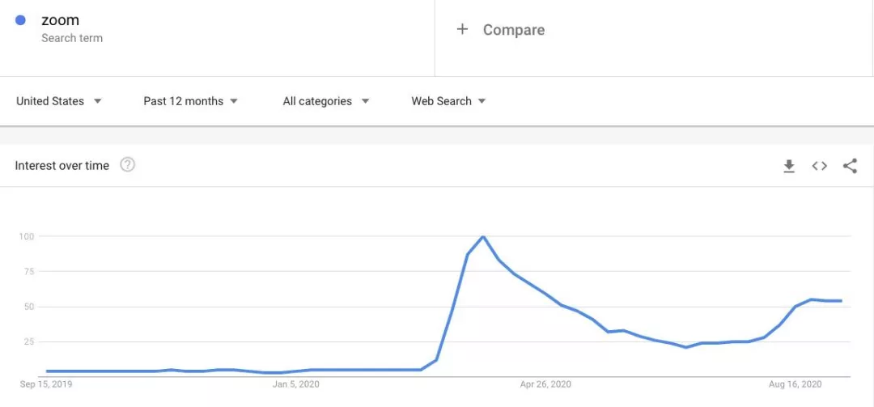The height and width of the screenshot is (407, 874).
Task: Expand the United States region dropdown
Action: tap(59, 101)
